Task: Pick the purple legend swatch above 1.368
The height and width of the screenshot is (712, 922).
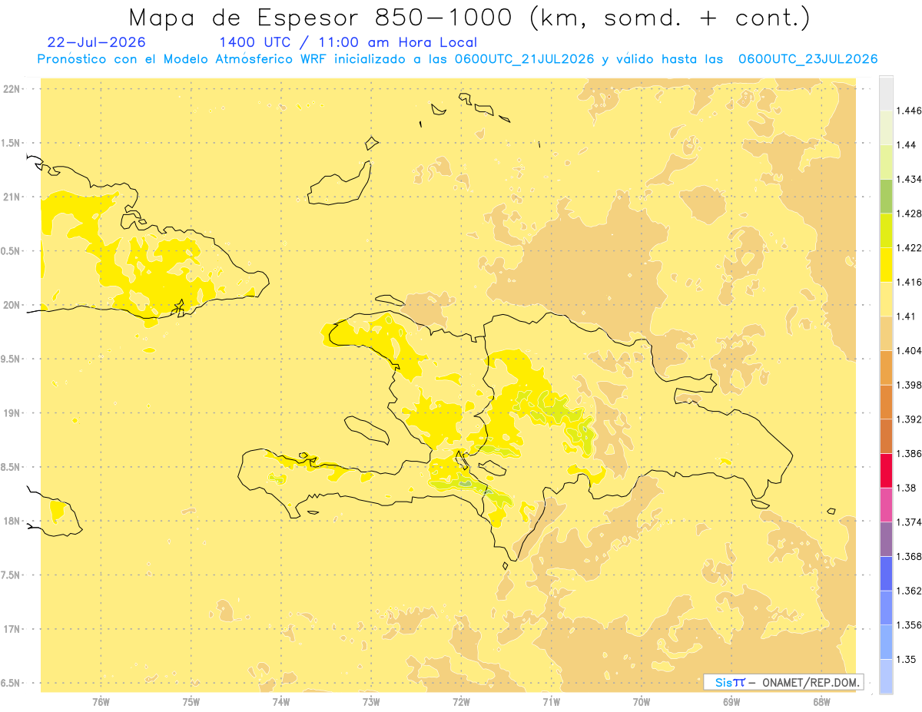Action: (x=886, y=538)
